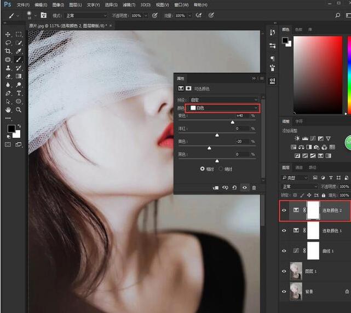Open the 颜色 dropdown showing 白色
Image resolution: width=351 pixels, height=313 pixels.
tap(223, 108)
